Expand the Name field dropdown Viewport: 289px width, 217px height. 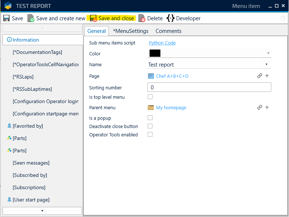(267, 64)
